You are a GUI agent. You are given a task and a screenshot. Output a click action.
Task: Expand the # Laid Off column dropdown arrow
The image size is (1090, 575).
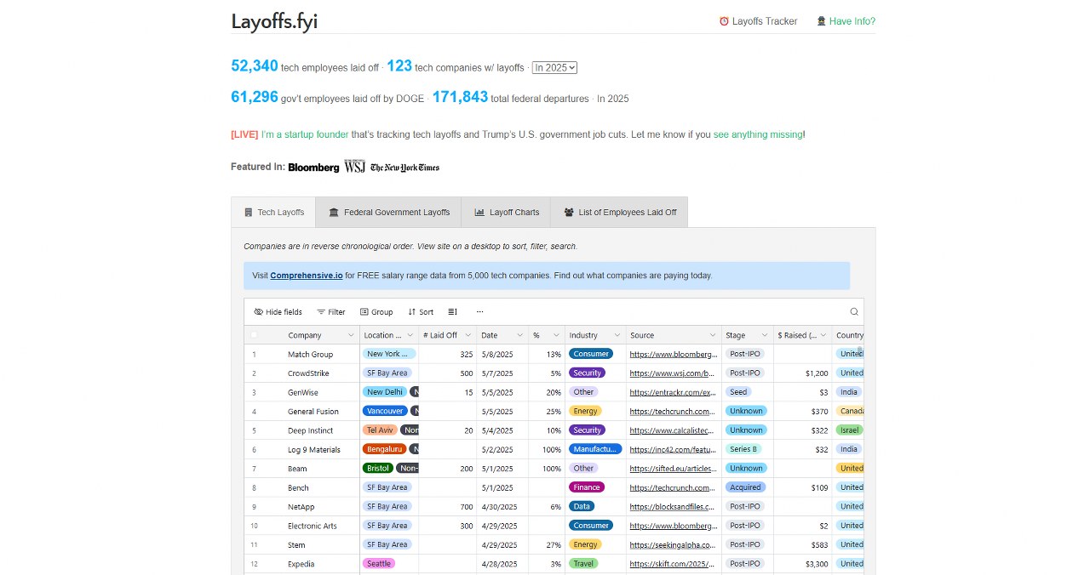[x=468, y=335]
